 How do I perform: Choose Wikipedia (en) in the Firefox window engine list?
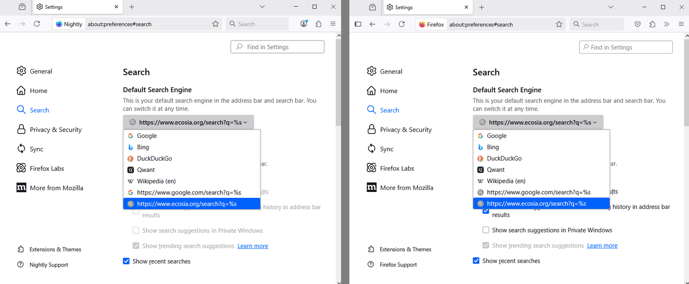tap(541, 181)
